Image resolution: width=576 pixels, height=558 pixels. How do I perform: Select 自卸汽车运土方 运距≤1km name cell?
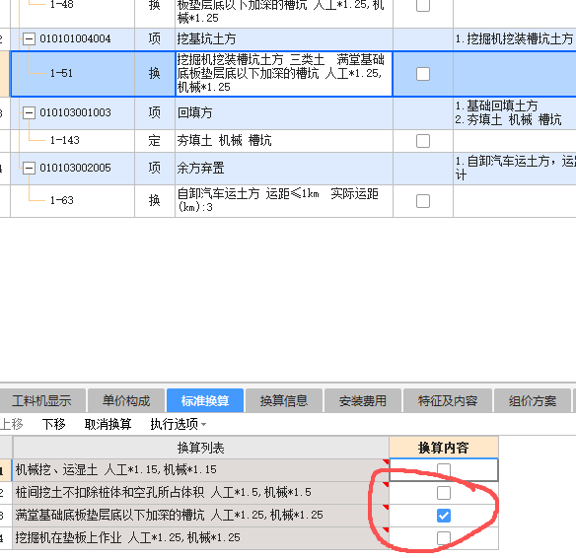(x=284, y=201)
